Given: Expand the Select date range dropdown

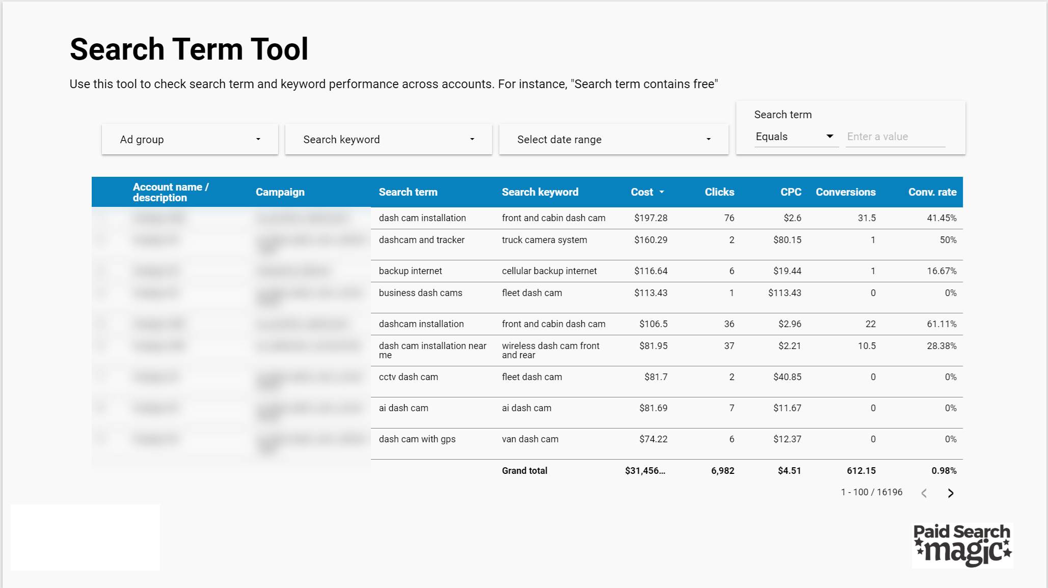Looking at the screenshot, I should (613, 139).
